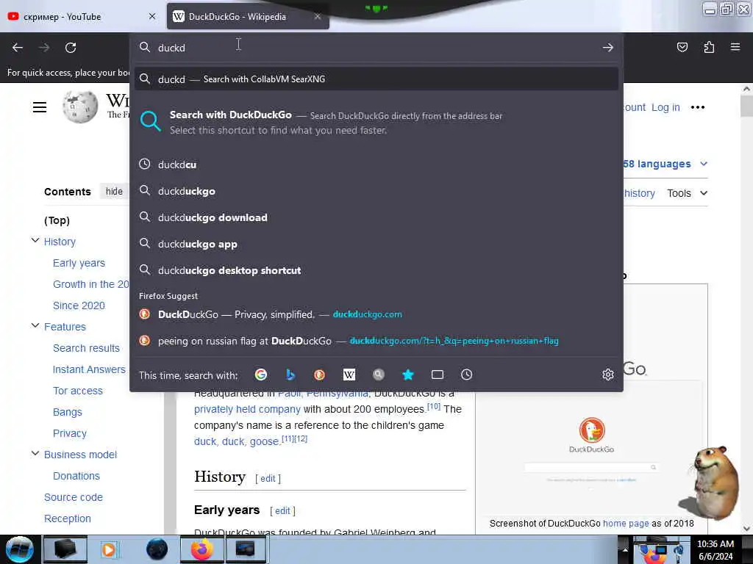Select the Search with DuckDuckGo shortcut
This screenshot has height=564, width=753.
[x=376, y=123]
